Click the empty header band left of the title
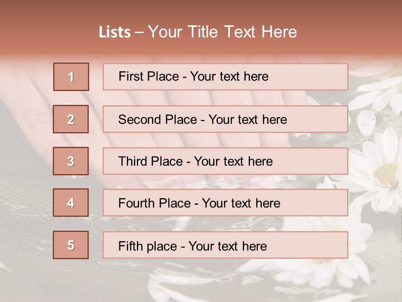The image size is (402, 302). 46,31
